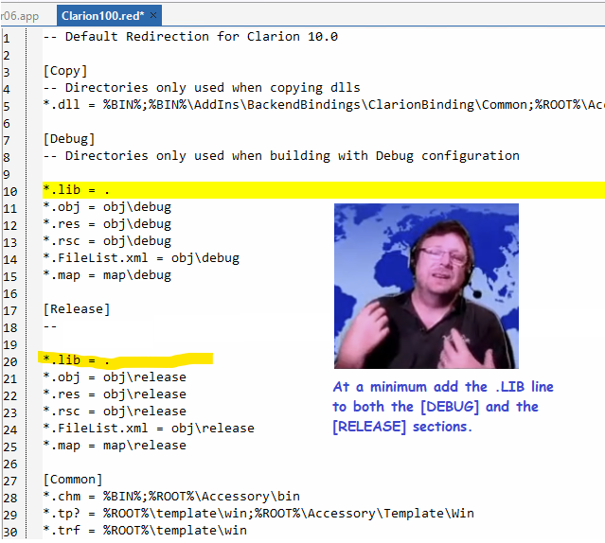
Task: Click the highlighted *.lib line on line 20
Action: click(x=76, y=360)
